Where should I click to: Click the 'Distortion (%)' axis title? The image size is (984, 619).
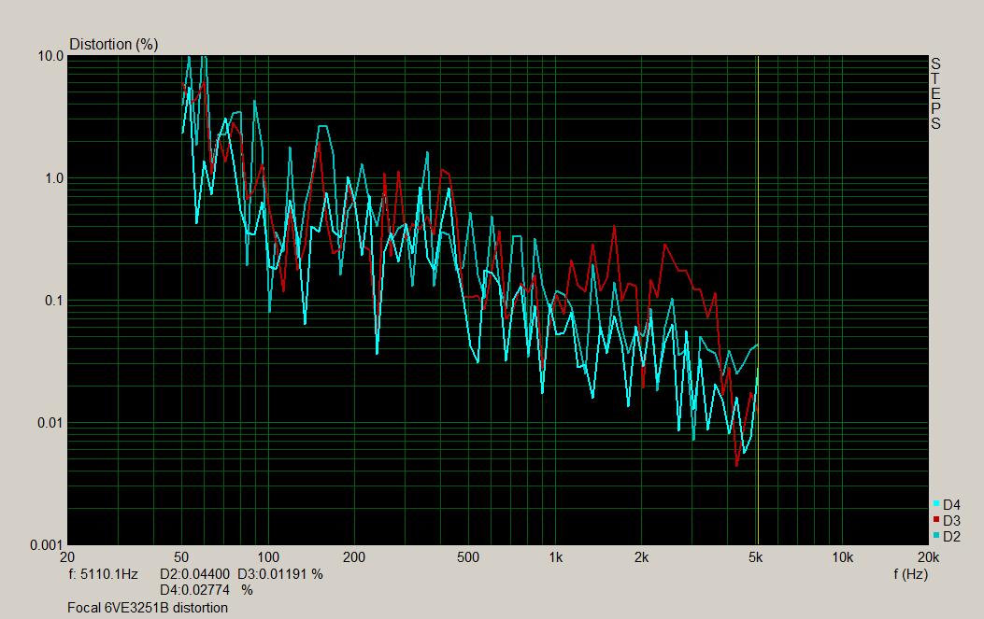click(114, 45)
